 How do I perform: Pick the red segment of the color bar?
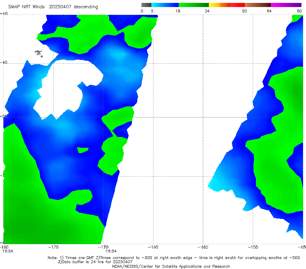tap(237, 5)
